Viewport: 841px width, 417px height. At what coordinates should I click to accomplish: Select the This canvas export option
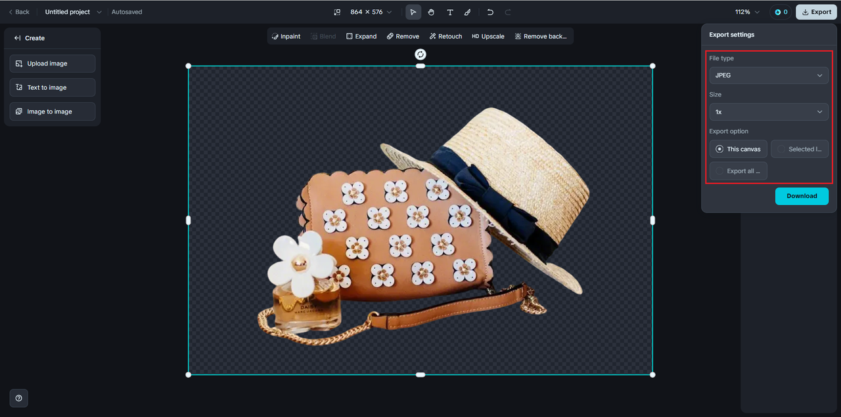point(739,149)
